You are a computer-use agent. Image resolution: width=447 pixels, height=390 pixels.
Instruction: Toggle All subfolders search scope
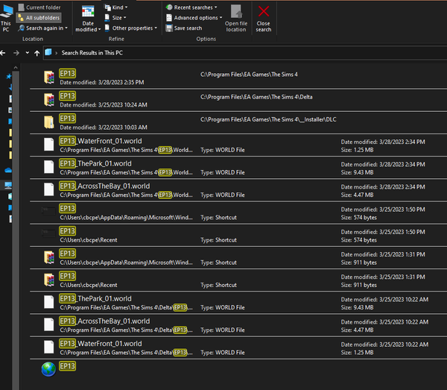39,18
